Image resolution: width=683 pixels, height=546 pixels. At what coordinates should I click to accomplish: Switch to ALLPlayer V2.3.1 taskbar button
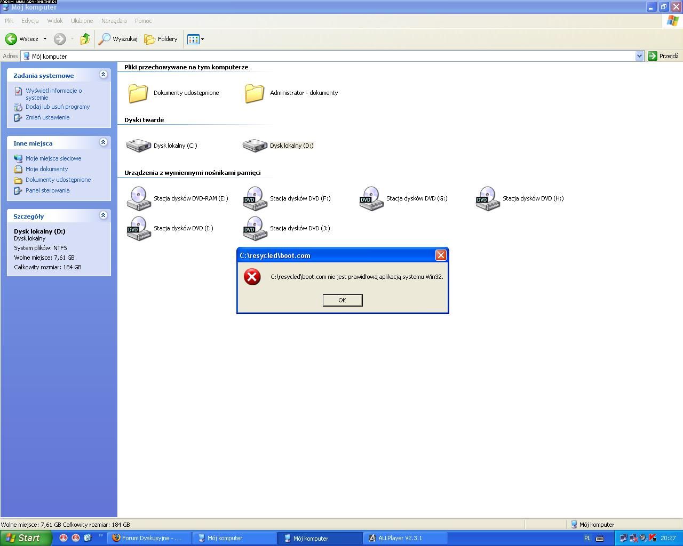(406, 538)
